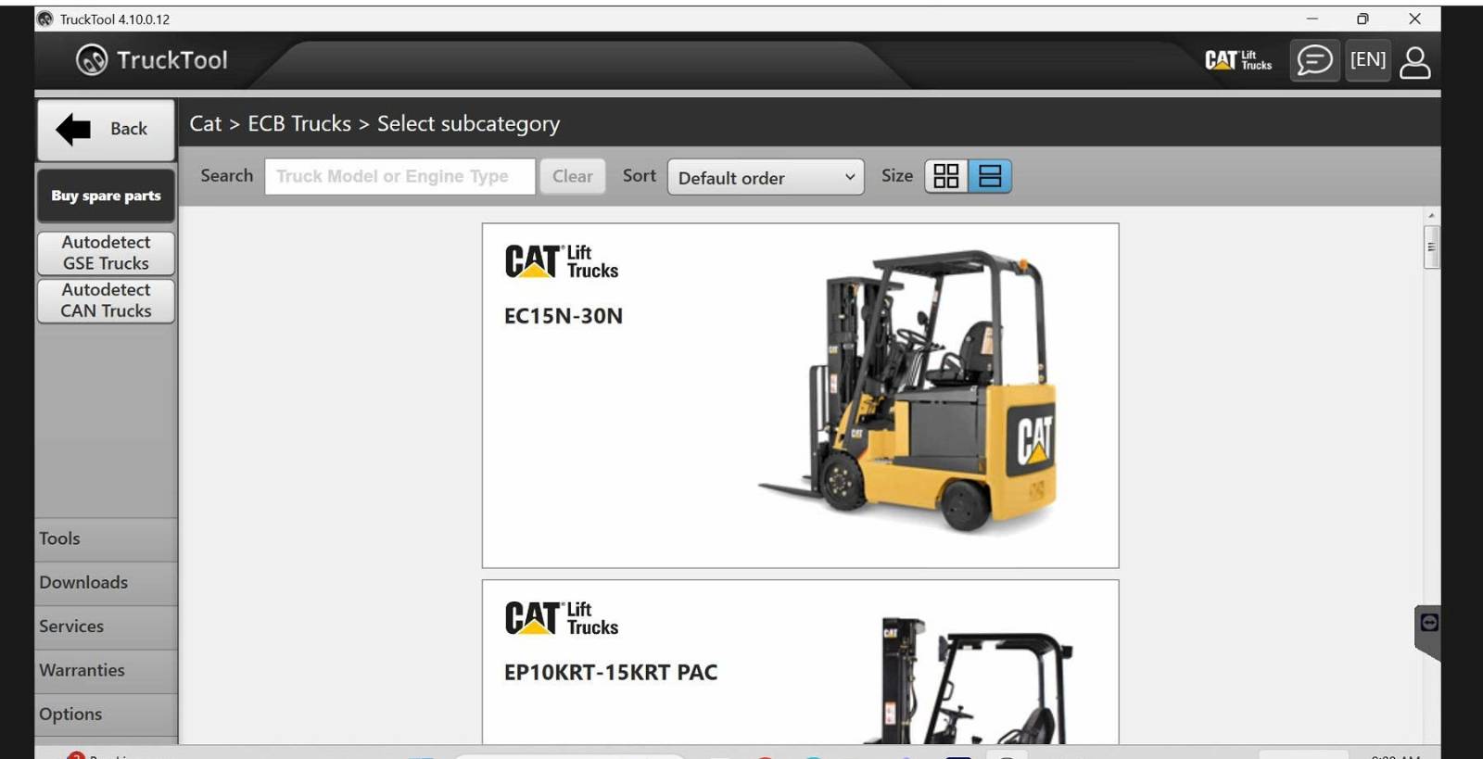Click the scrollbar up arrow
This screenshot has height=759, width=1483.
point(1431,215)
